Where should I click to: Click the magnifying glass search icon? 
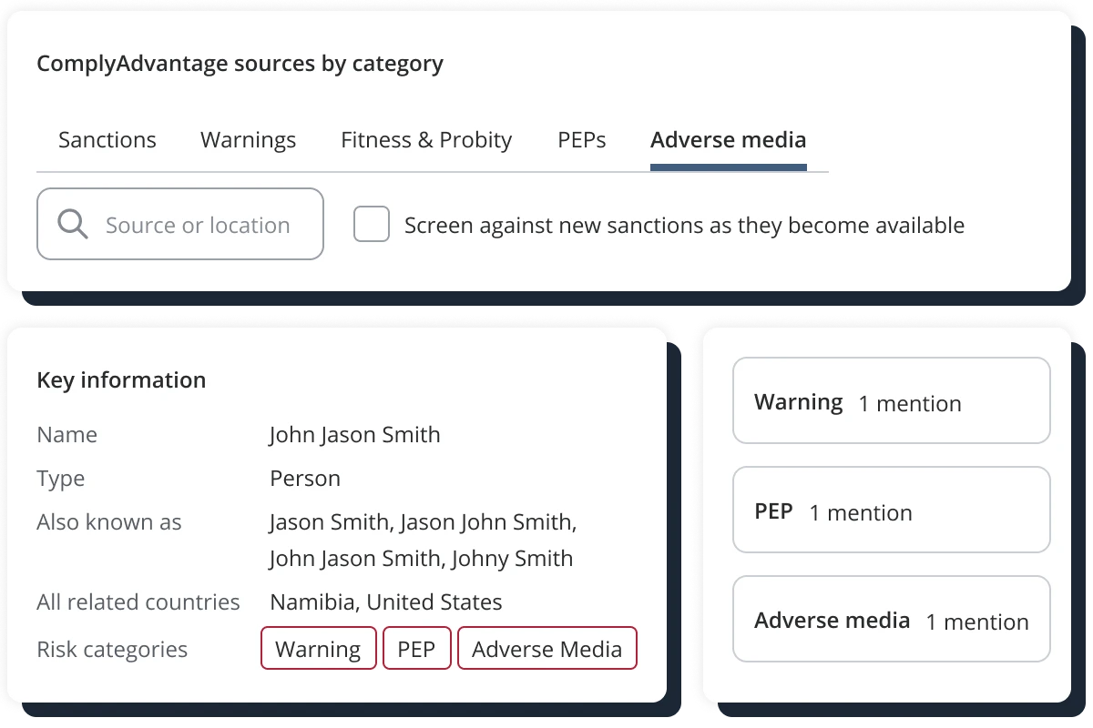[x=72, y=224]
